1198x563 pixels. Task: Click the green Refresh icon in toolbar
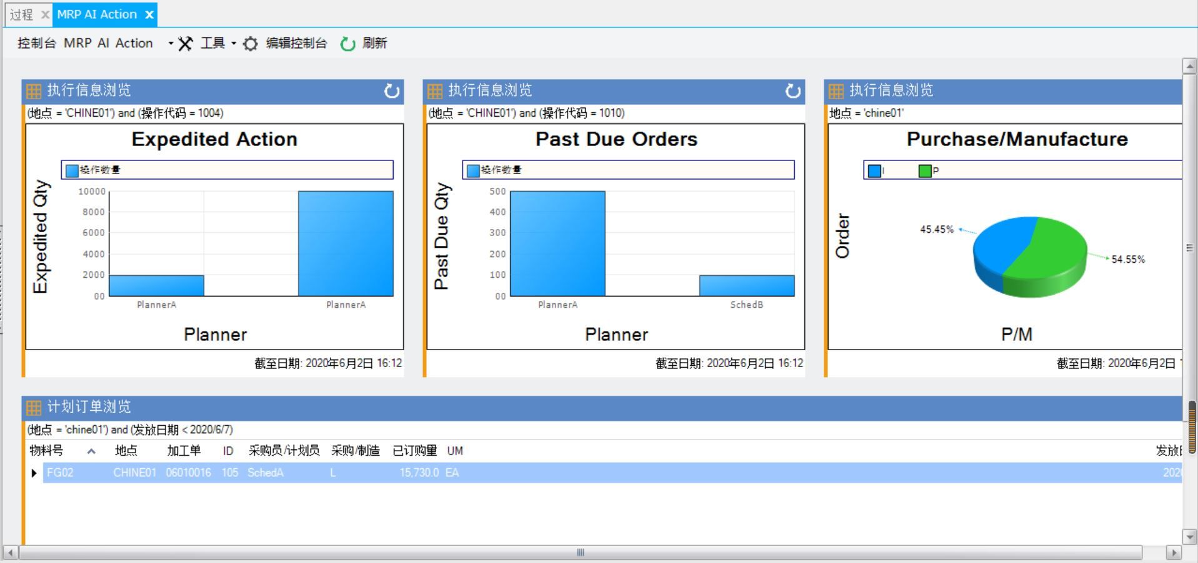click(x=347, y=44)
